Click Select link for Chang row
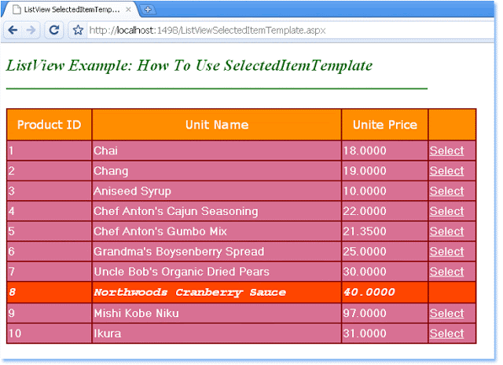Image resolution: width=503 pixels, height=365 pixels. coord(447,171)
